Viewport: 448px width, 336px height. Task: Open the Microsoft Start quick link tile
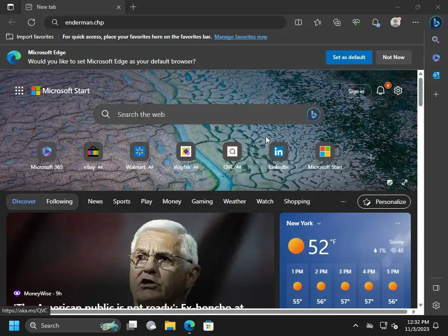click(x=325, y=156)
